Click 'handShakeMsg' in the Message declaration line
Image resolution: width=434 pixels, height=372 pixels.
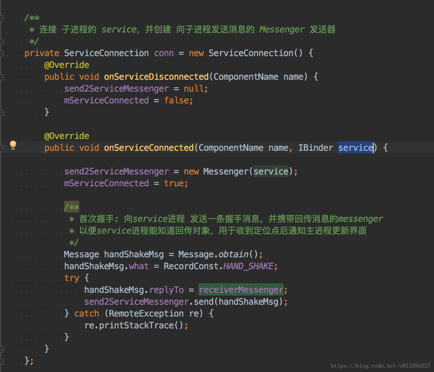[134, 254]
